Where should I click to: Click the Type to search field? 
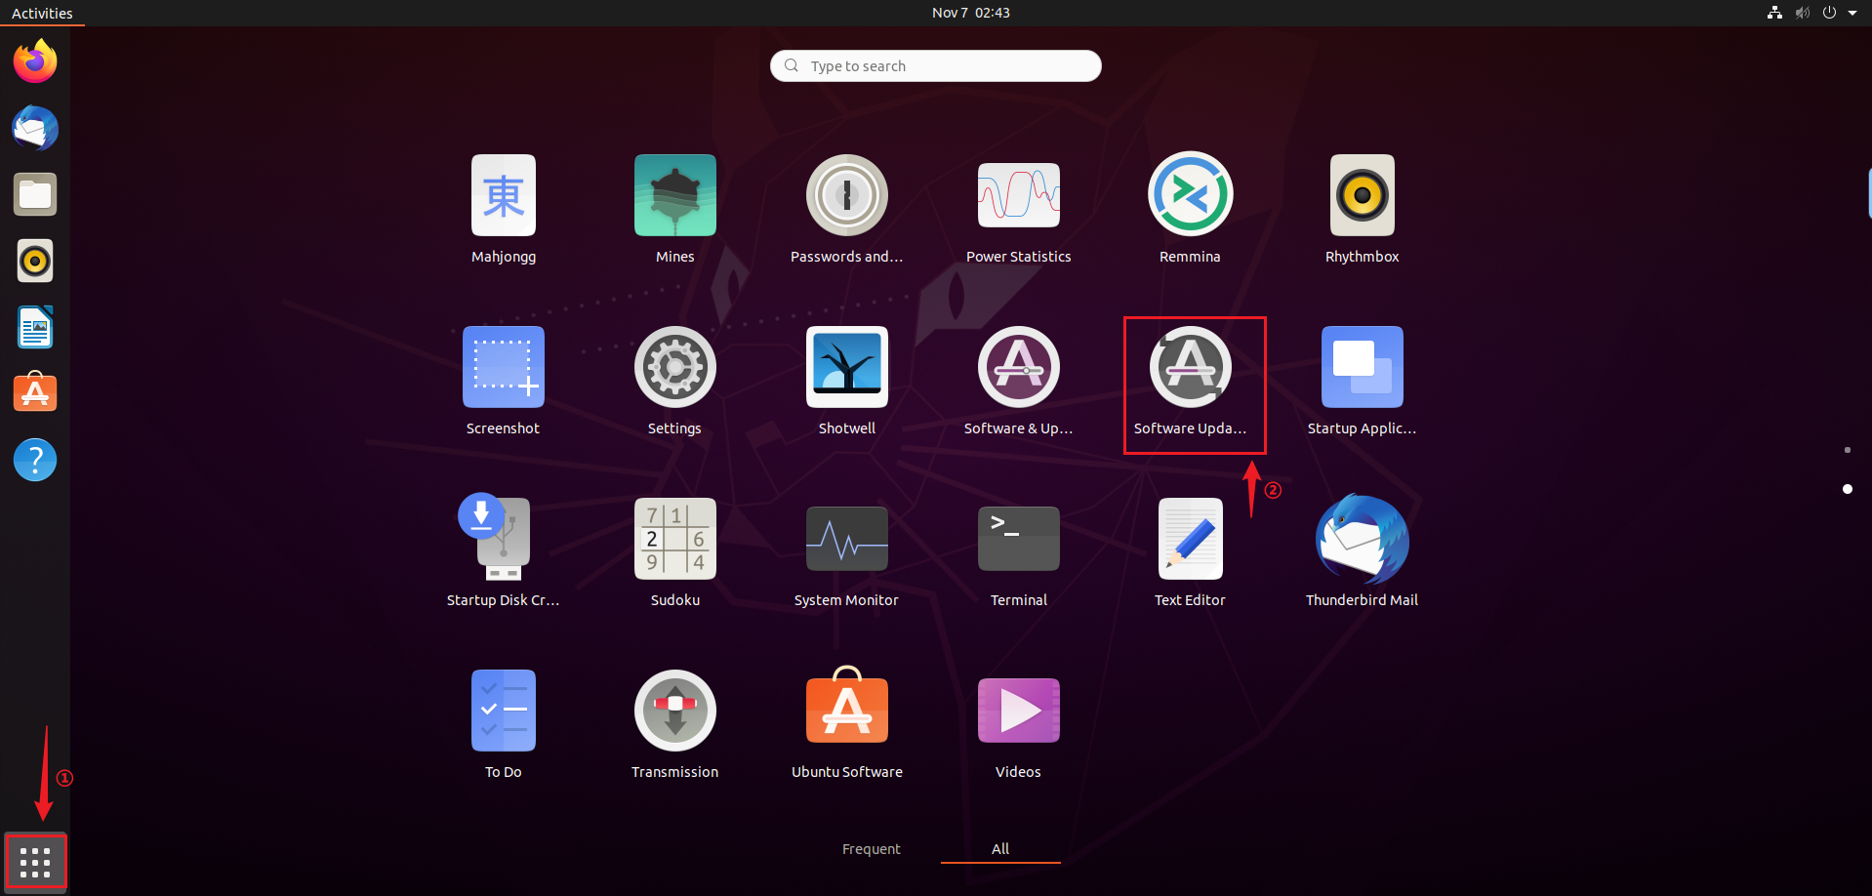[935, 66]
